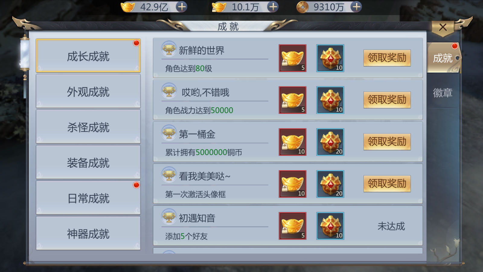This screenshot has height=272, width=483.
Task: Tap trophy icon next to 初遇知音
Action: (169, 217)
